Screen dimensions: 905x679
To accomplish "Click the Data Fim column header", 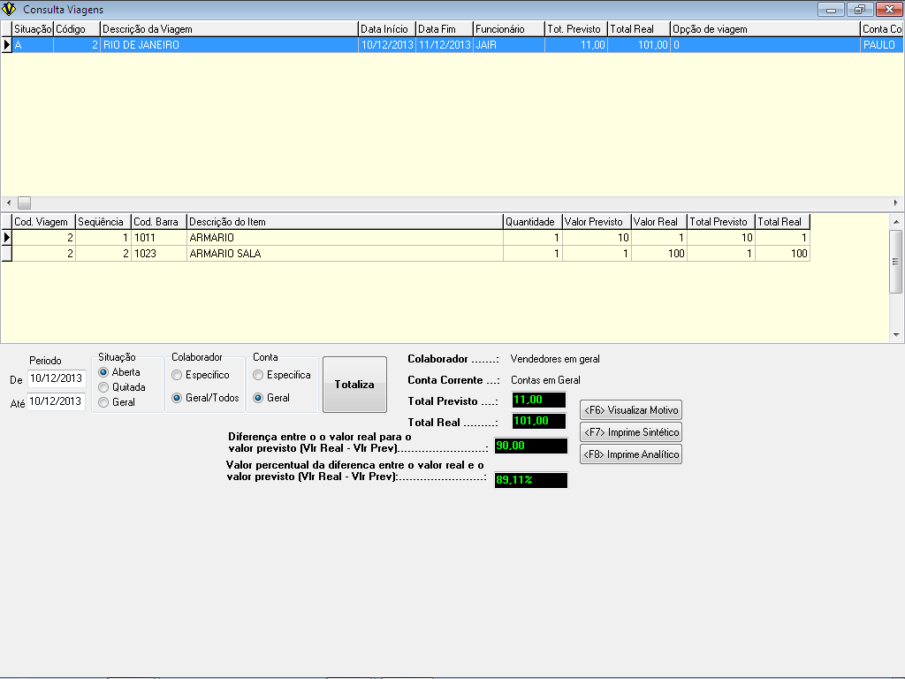I will (444, 29).
